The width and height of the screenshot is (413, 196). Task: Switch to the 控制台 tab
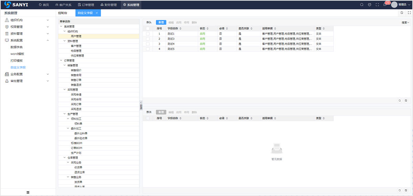coord(63,13)
